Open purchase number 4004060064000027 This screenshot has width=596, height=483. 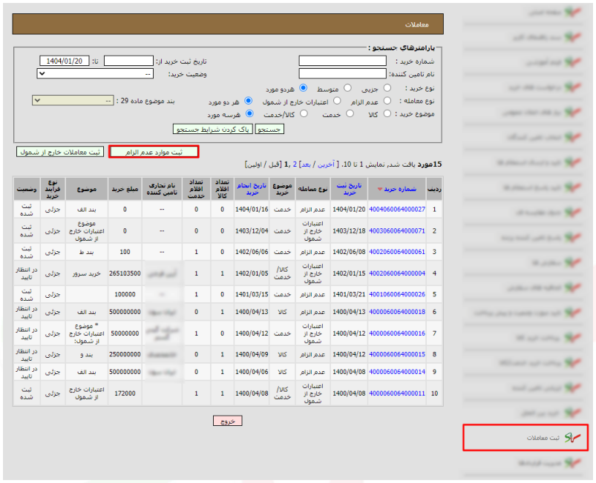397,210
